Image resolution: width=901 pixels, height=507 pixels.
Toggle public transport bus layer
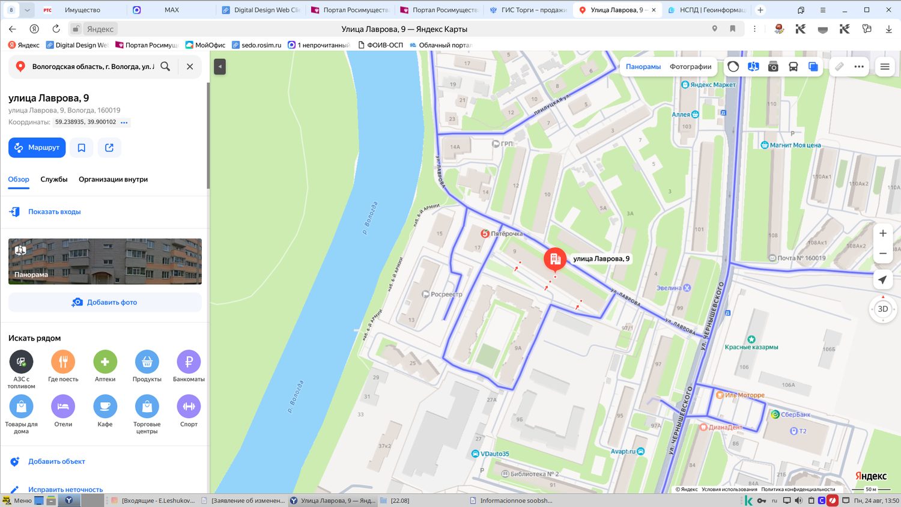(793, 67)
